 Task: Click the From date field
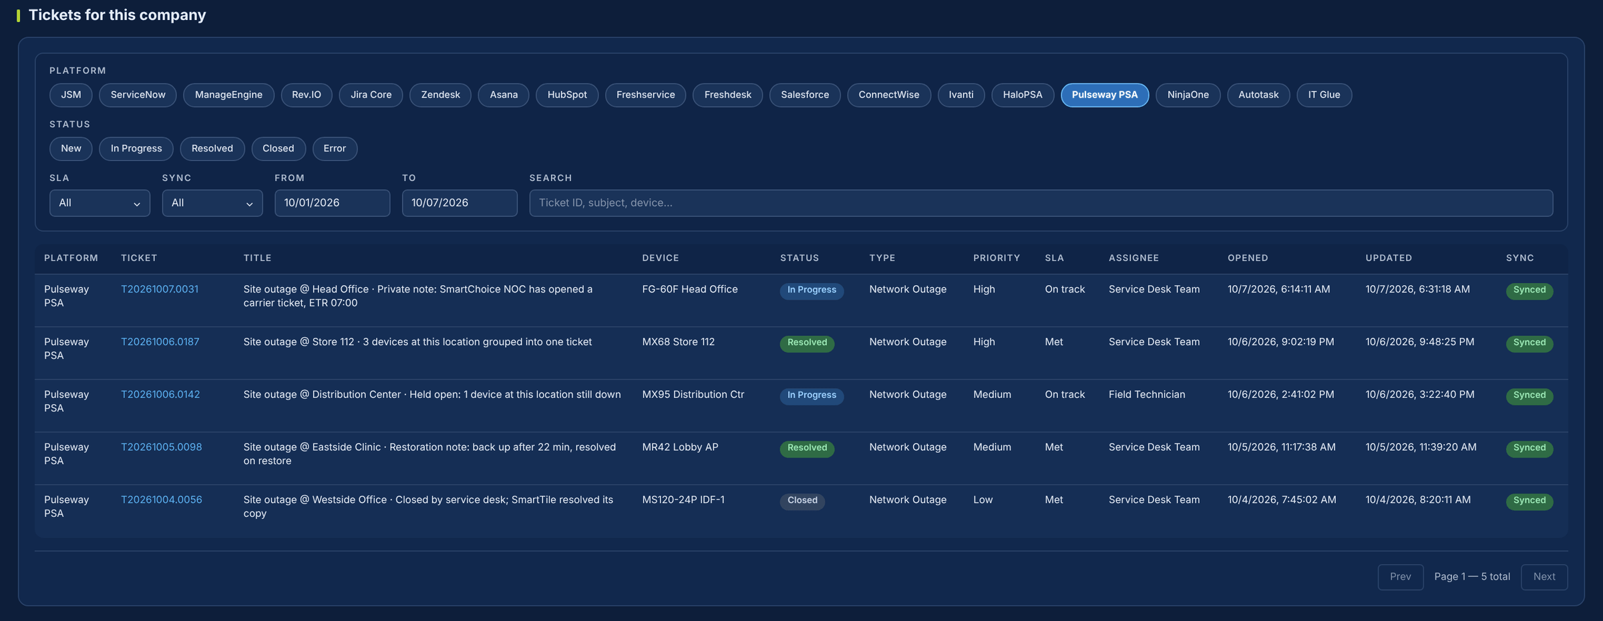(333, 203)
